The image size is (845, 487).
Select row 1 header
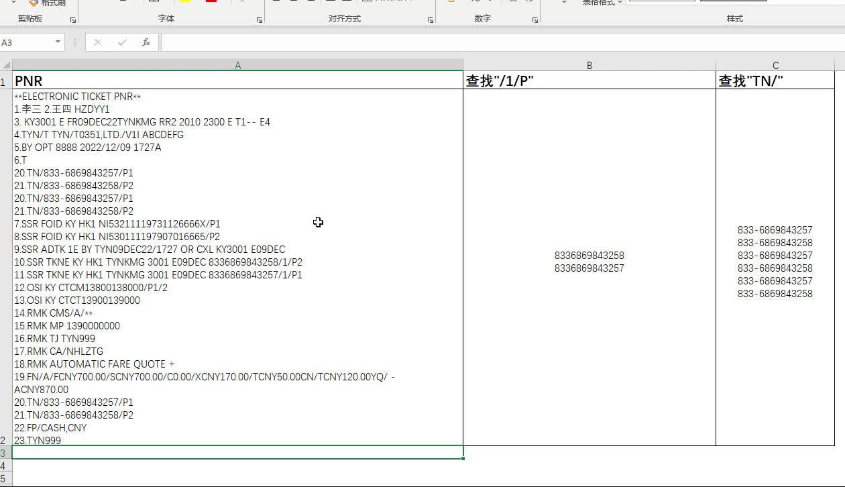coord(6,80)
